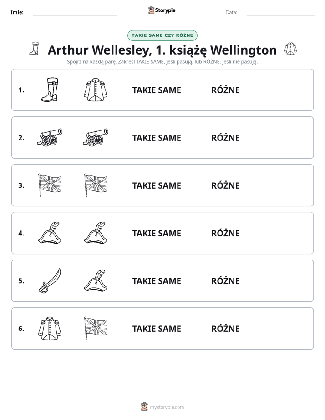
Task: Click the TAKIE SAME CZY RÓŻNE badge
Action: point(162,35)
